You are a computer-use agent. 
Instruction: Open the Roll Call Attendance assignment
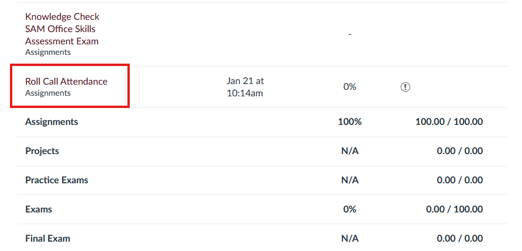pyautogui.click(x=66, y=82)
